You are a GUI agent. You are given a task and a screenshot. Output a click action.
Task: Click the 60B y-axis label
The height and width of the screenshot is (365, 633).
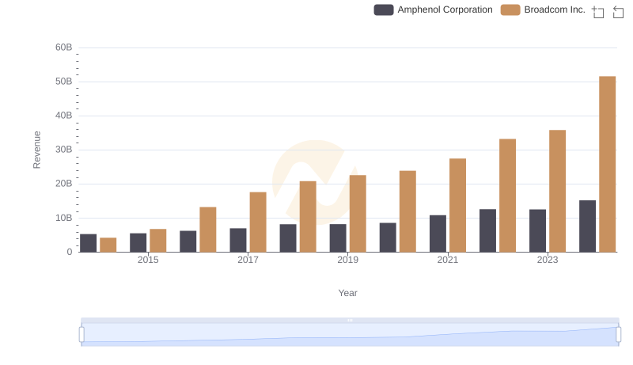pyautogui.click(x=64, y=48)
